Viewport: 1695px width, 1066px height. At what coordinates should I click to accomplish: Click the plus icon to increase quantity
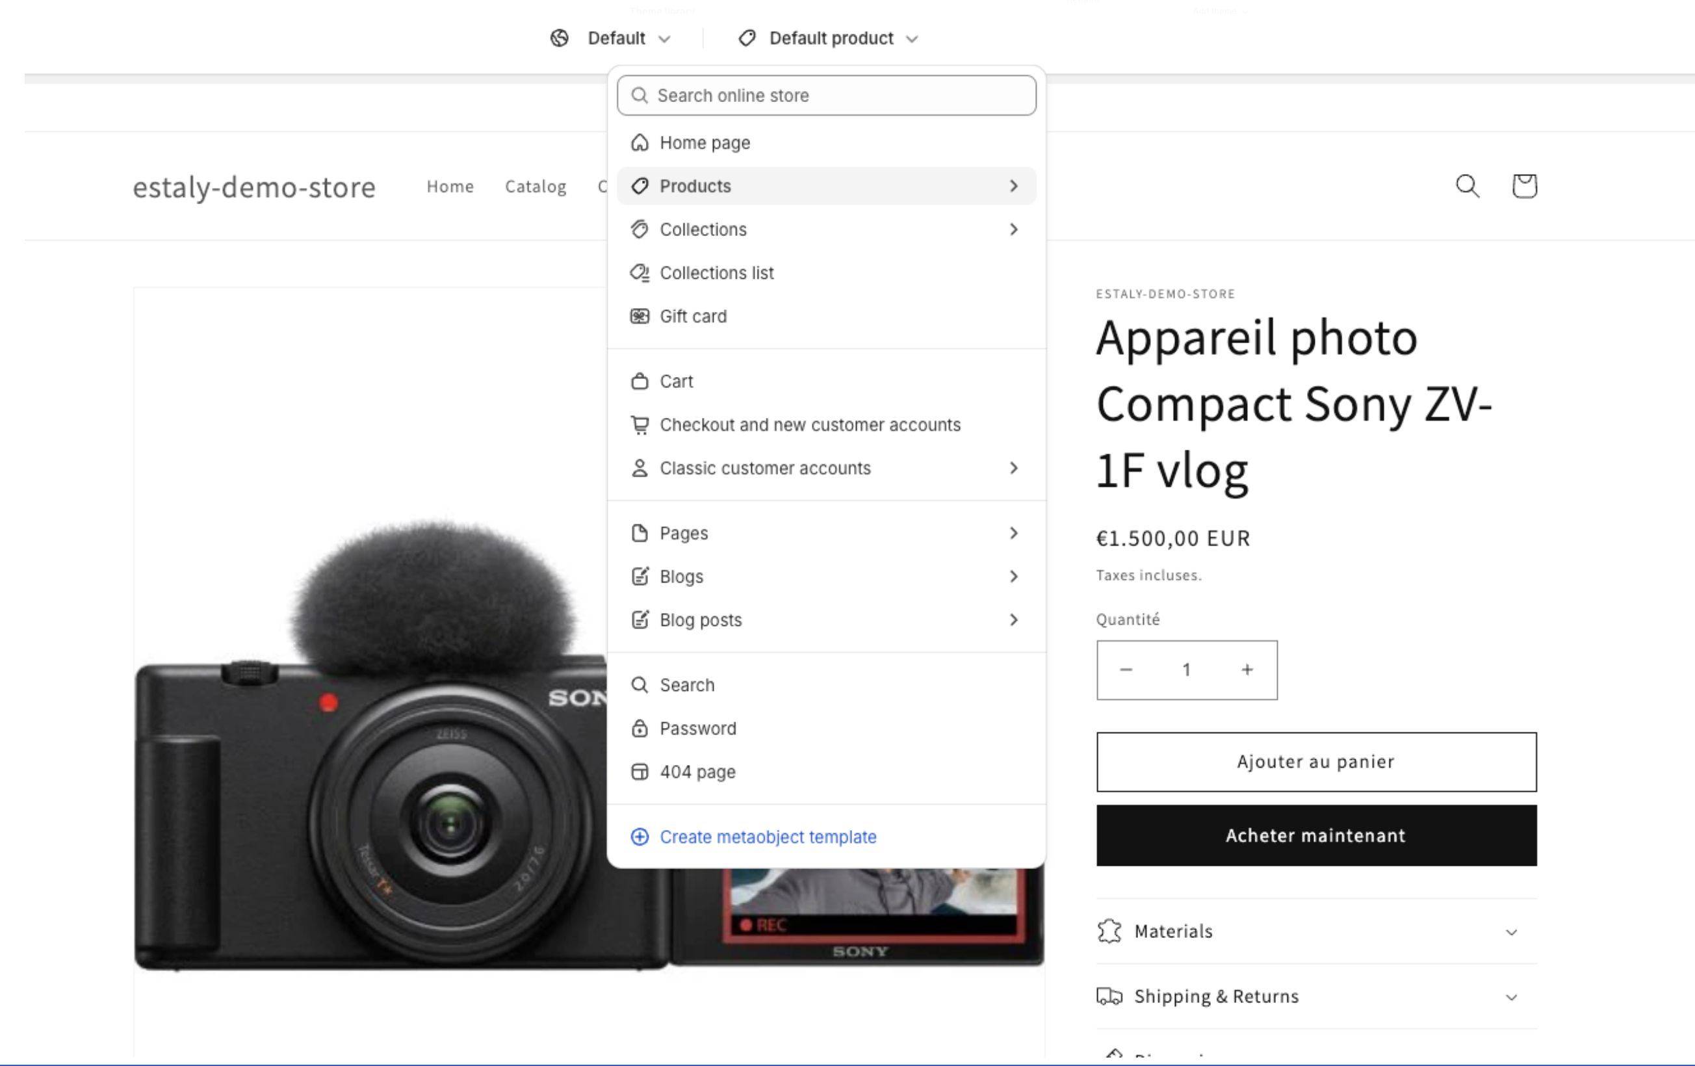1247,669
